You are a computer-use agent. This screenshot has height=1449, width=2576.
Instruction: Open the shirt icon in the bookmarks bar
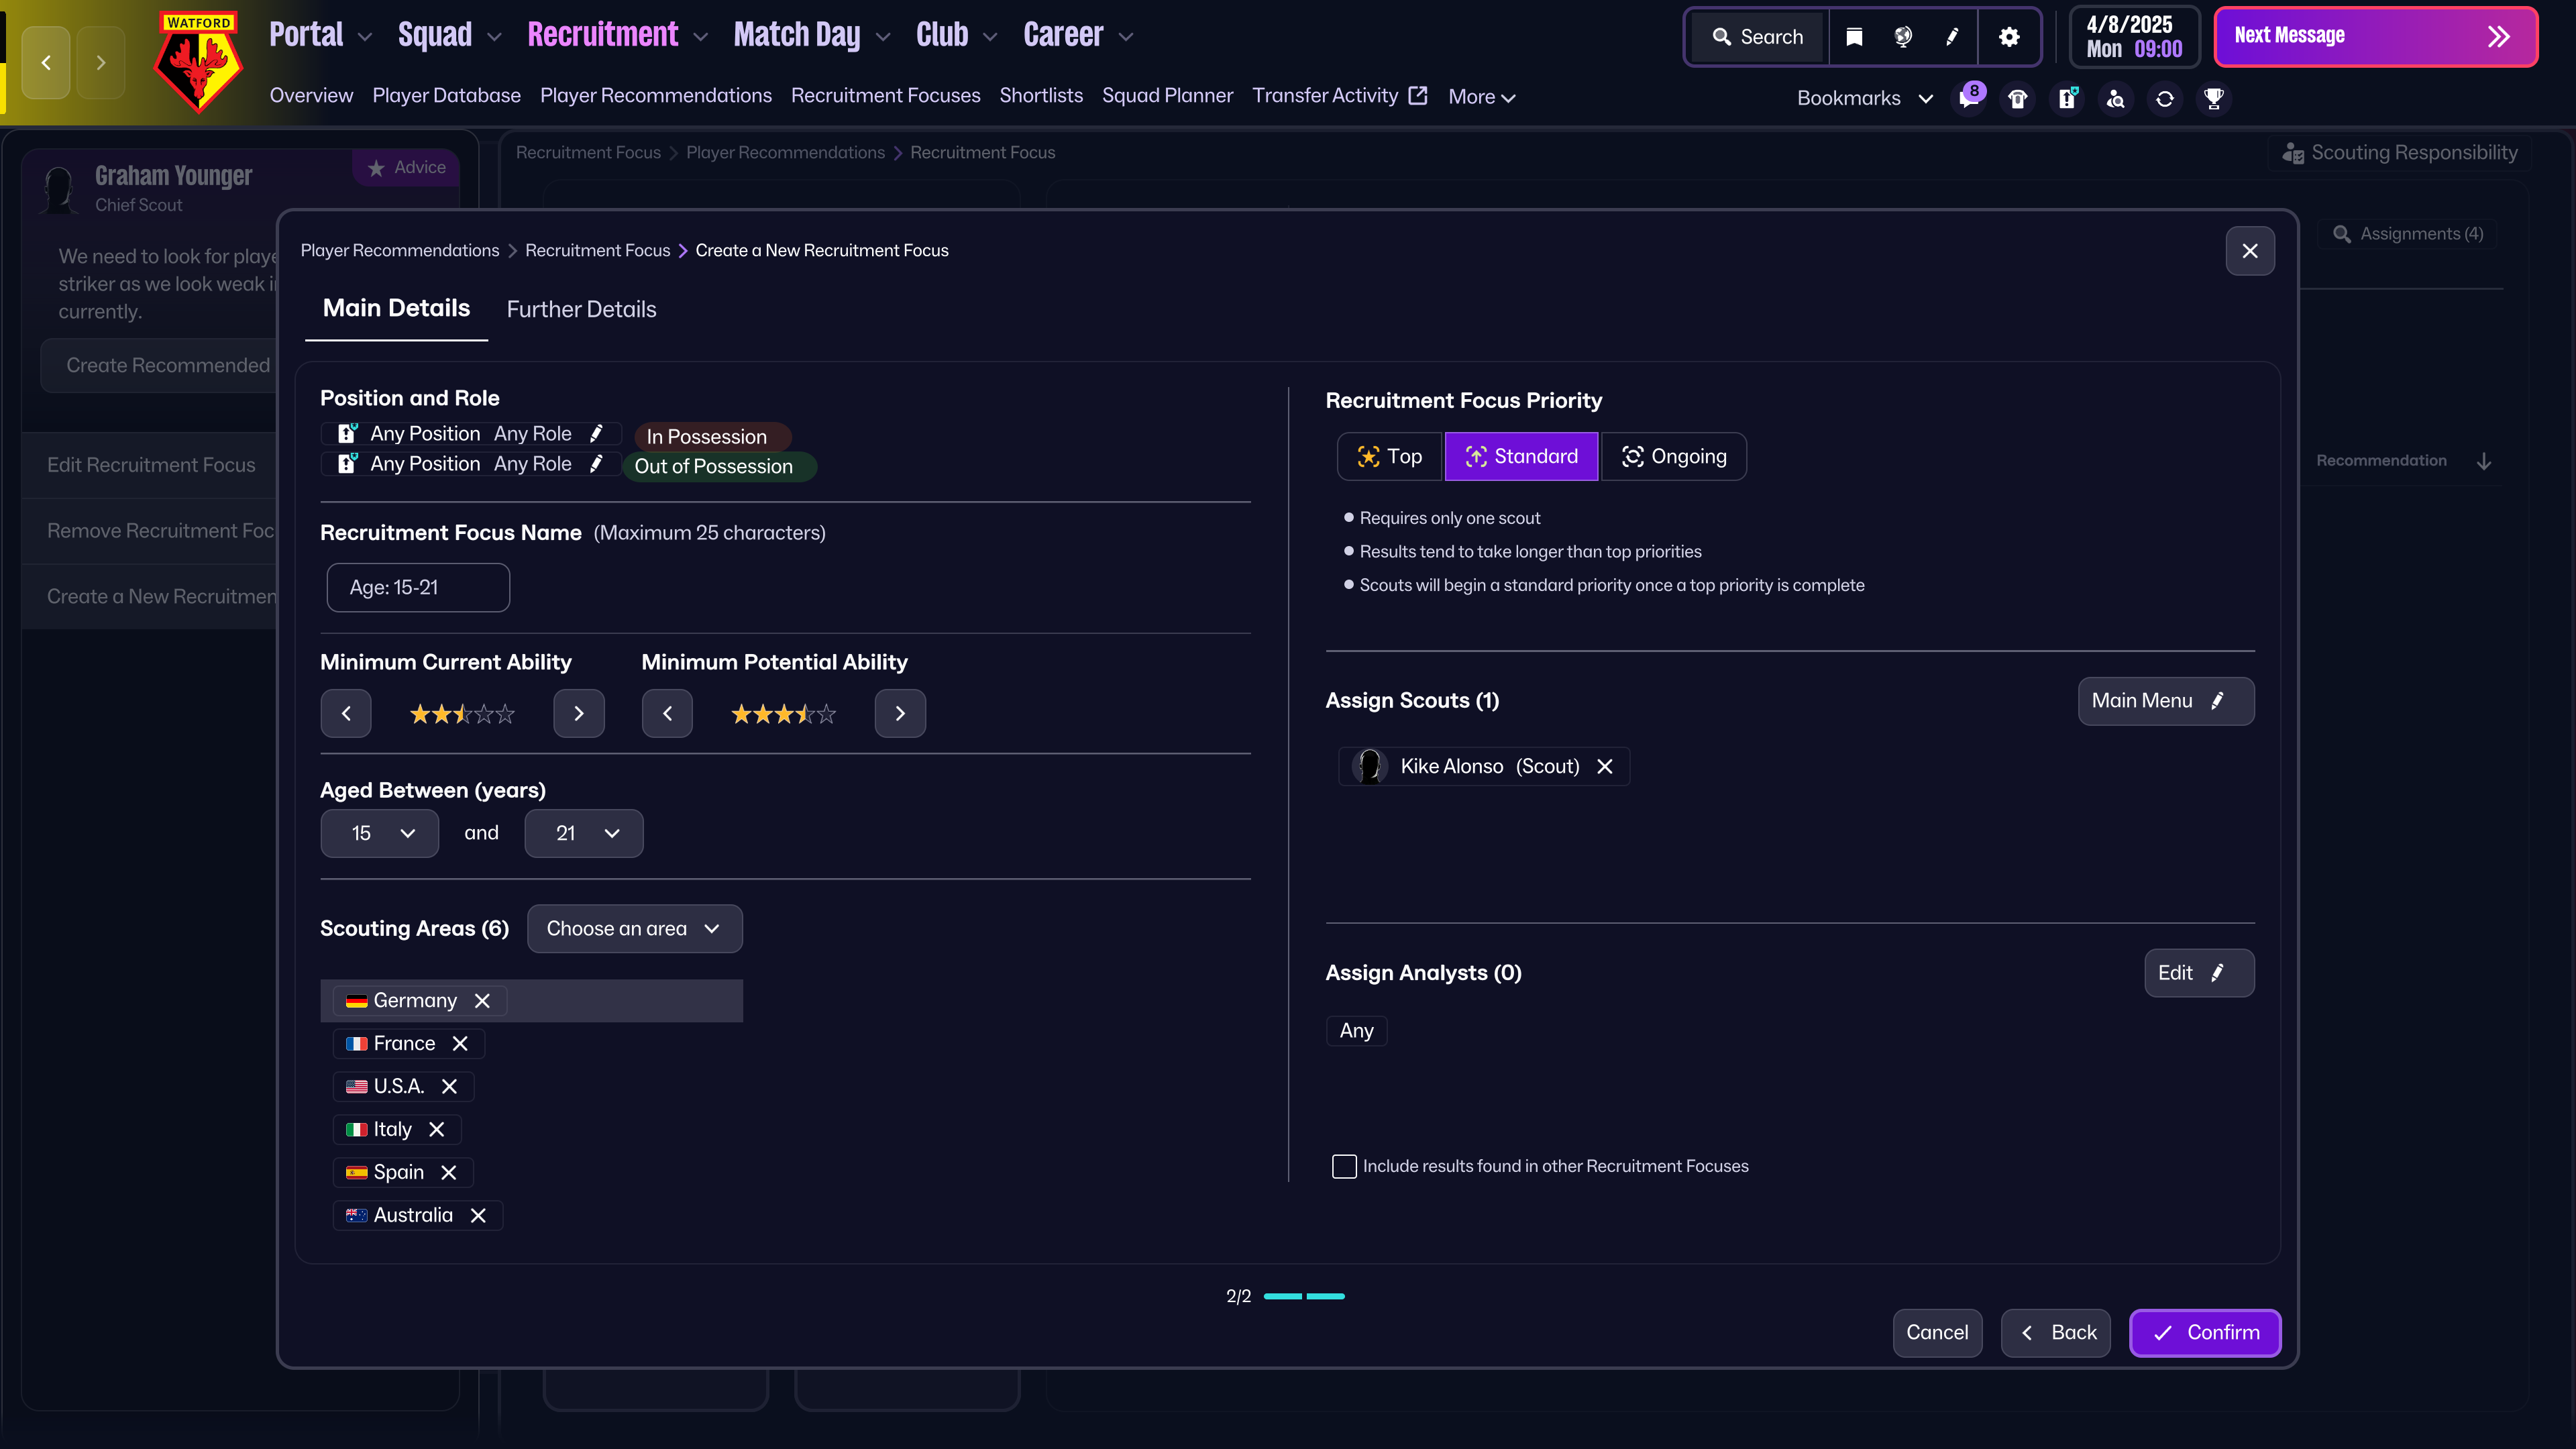2017,98
